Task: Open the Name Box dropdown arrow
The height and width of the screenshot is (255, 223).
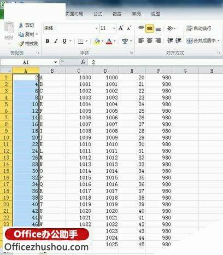Action: click(55, 62)
